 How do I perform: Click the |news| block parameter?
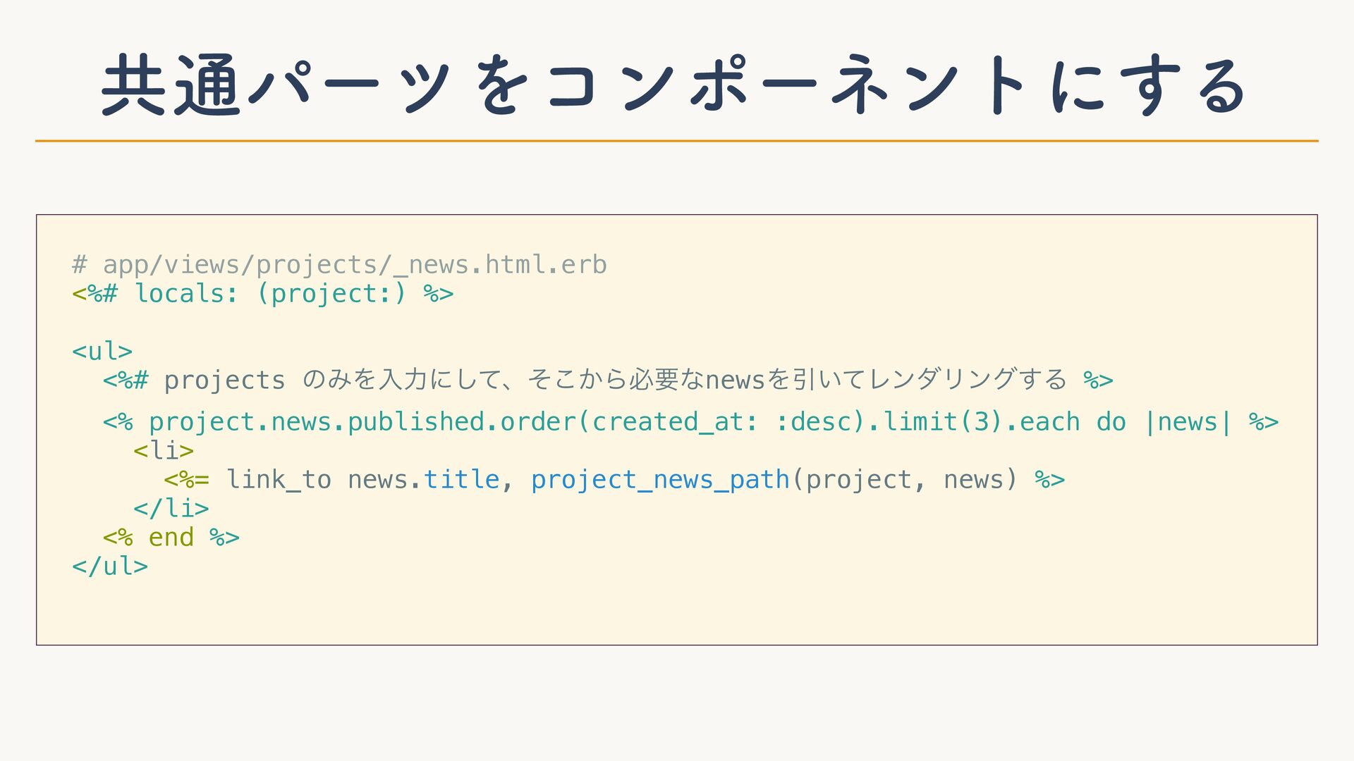coord(1188,421)
